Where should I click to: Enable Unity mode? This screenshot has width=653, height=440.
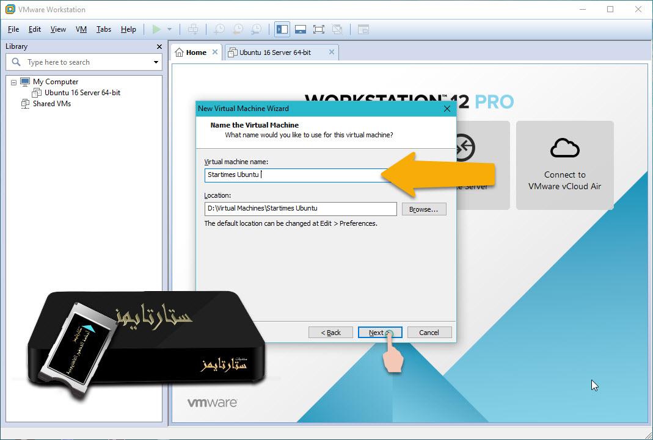pos(337,29)
